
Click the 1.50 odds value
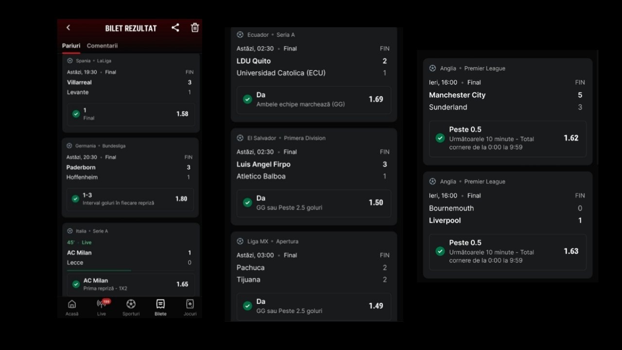click(x=376, y=202)
